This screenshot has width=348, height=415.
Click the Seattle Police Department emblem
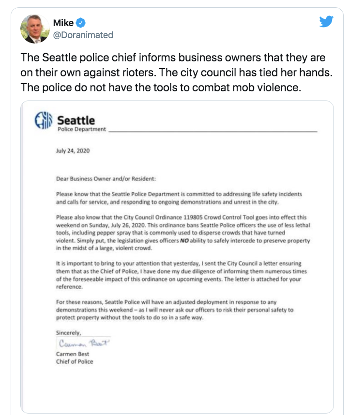44,121
